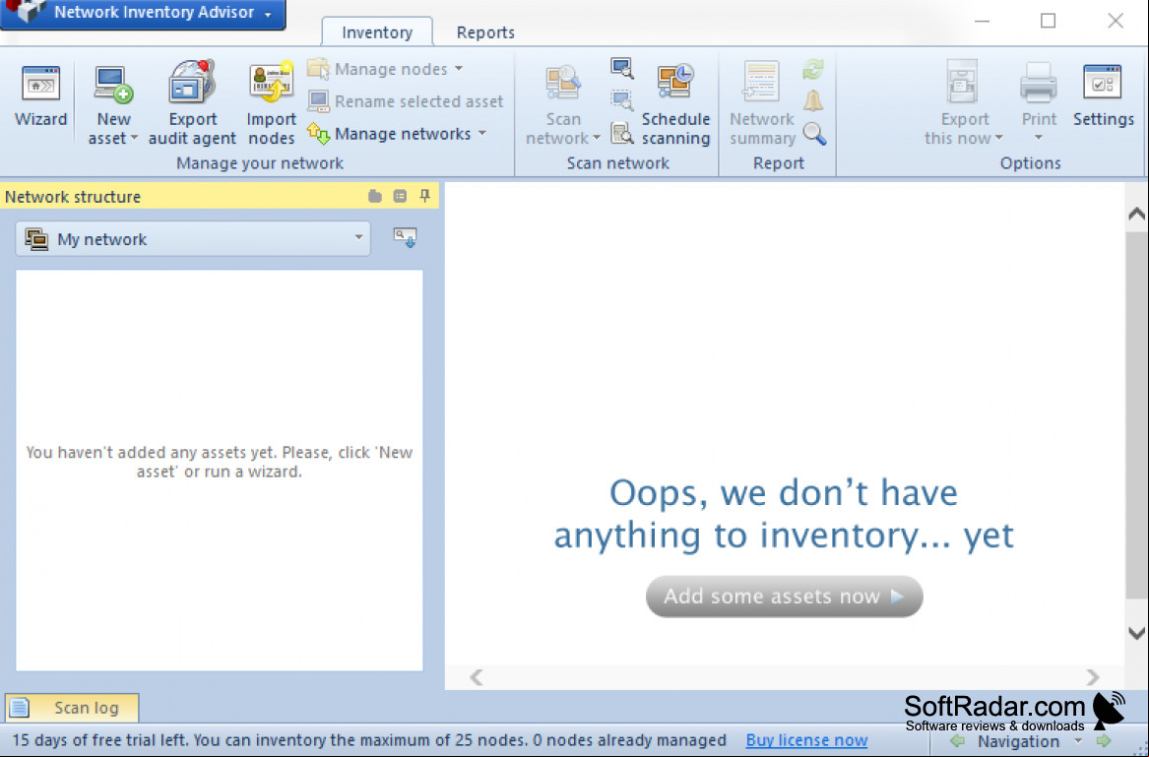Follow the Buy license now link
Viewport: 1149px width, 757px height.
coord(806,741)
